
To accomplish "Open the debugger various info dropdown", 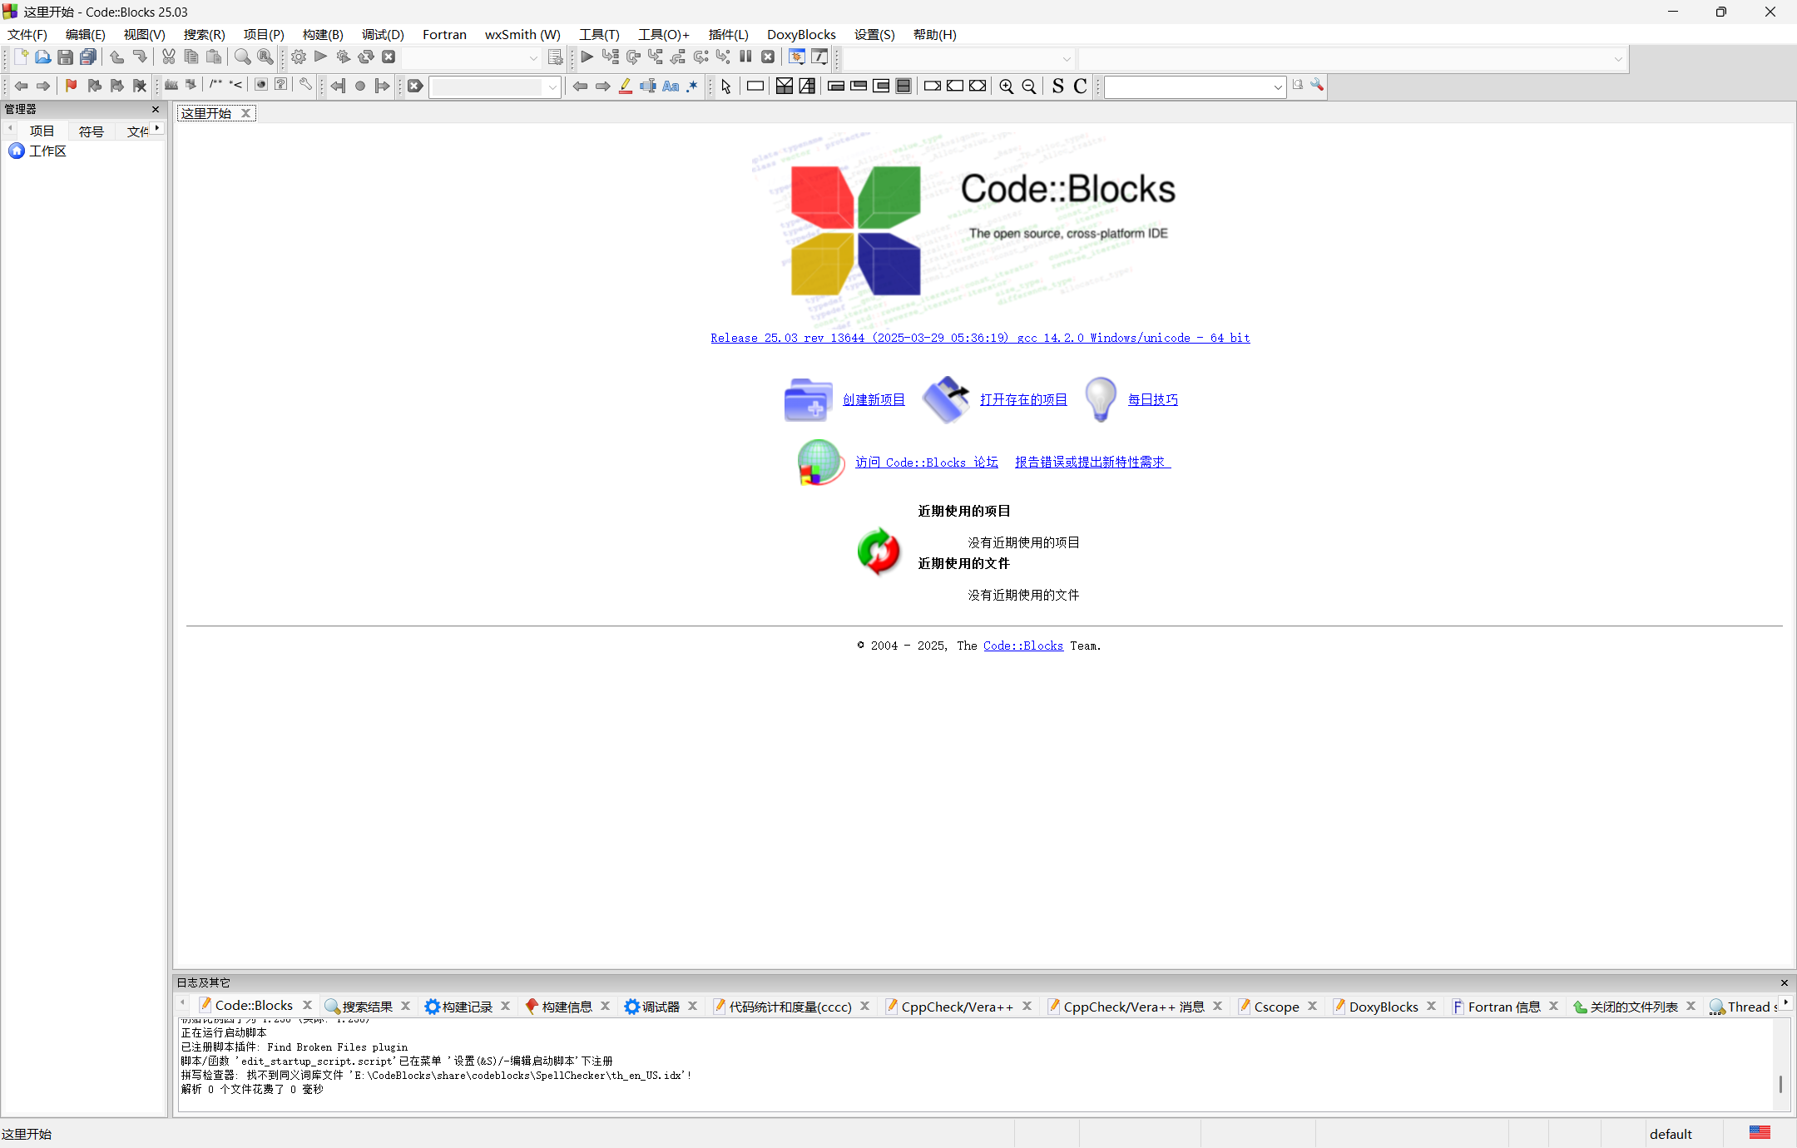I will coord(819,57).
